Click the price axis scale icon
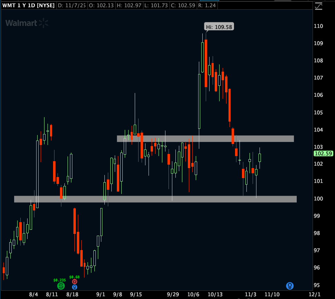Image resolution: width=335 pixels, height=299 pixels. [x=319, y=6]
